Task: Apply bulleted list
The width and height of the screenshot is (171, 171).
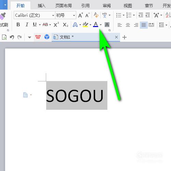Action: [x=119, y=15]
